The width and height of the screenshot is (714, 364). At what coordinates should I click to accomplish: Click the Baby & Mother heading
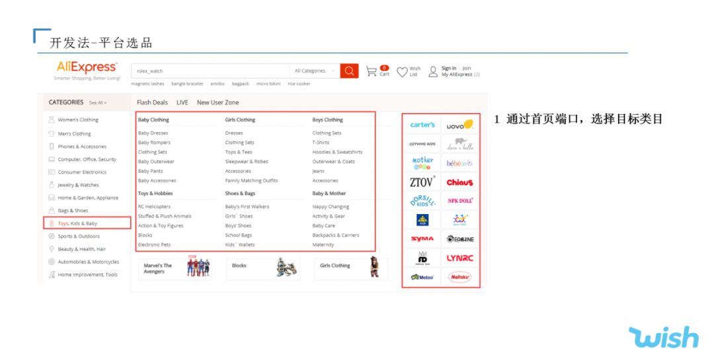coord(329,194)
